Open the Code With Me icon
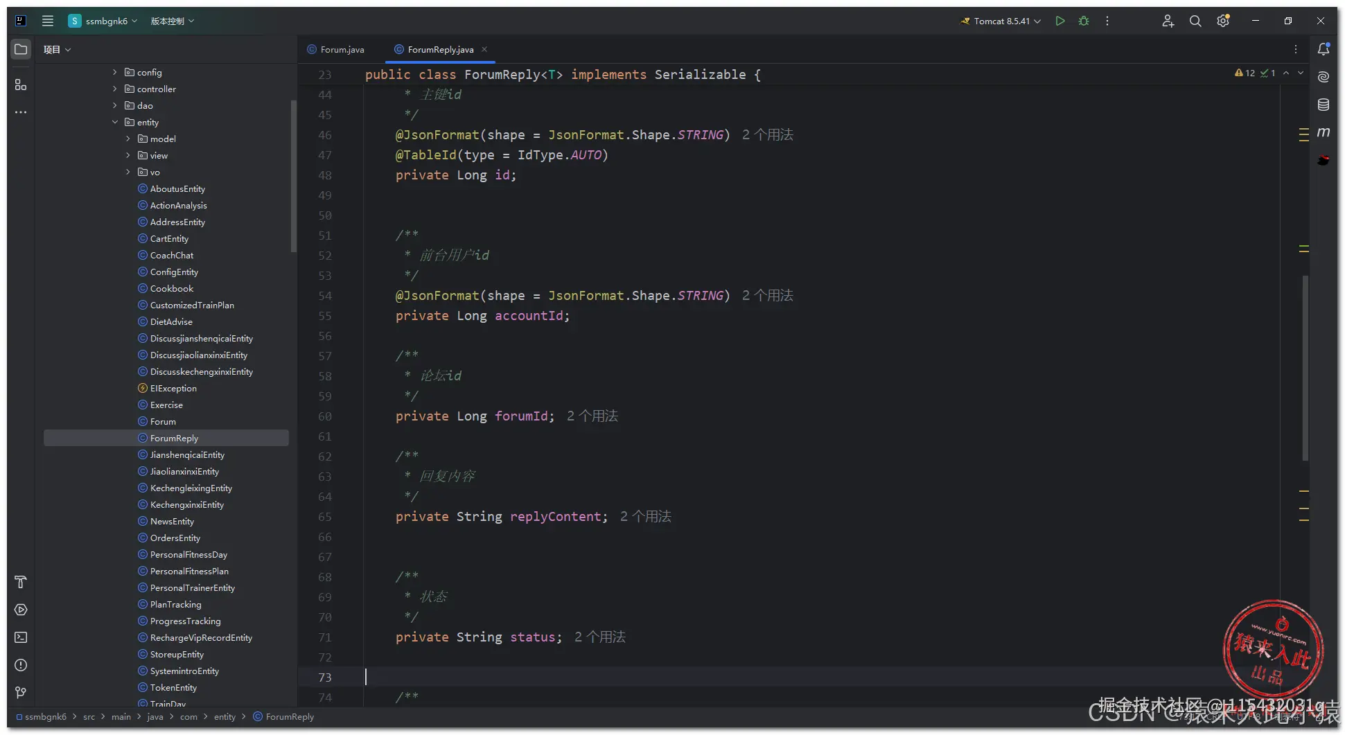Image resolution: width=1345 pixels, height=735 pixels. [x=1168, y=21]
